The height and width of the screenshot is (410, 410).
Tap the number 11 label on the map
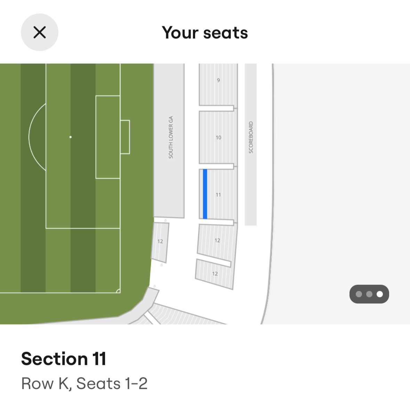pos(218,195)
